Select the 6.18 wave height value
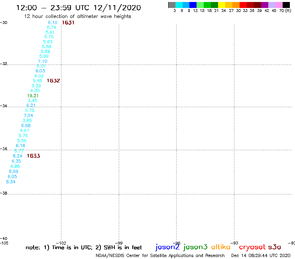295x259 pixels. 20,145
